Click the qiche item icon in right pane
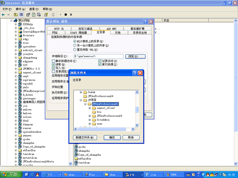238x178 pixels. (x=76, y=147)
